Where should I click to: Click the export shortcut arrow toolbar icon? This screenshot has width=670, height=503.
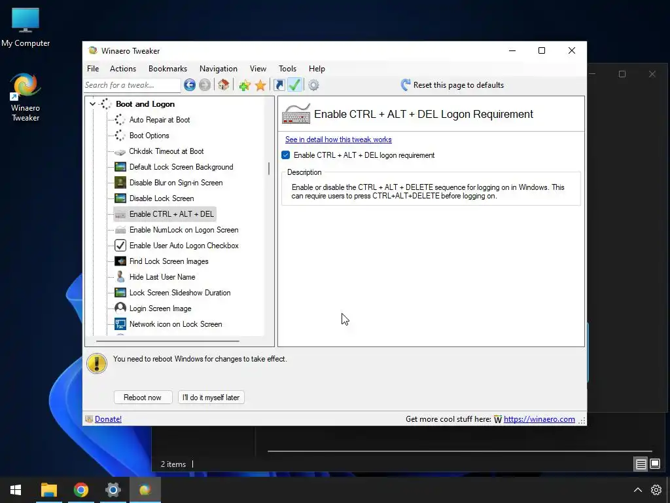pyautogui.click(x=279, y=84)
